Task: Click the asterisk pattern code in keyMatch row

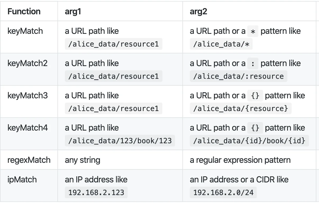Action: (x=253, y=31)
